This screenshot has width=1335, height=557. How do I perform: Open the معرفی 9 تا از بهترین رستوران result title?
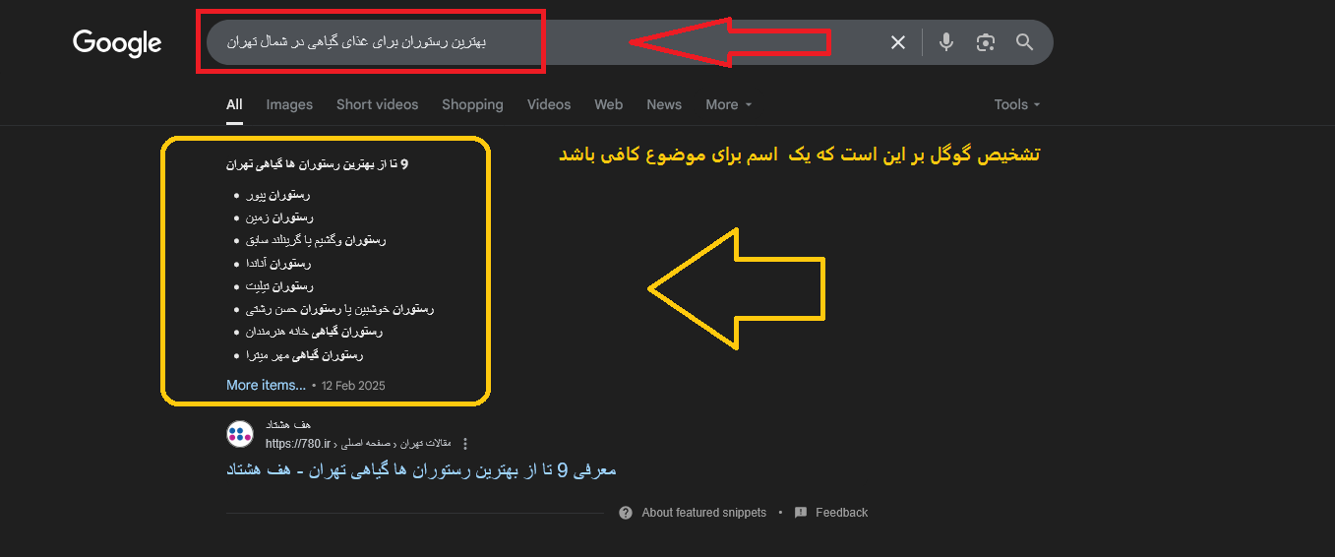[x=421, y=470]
